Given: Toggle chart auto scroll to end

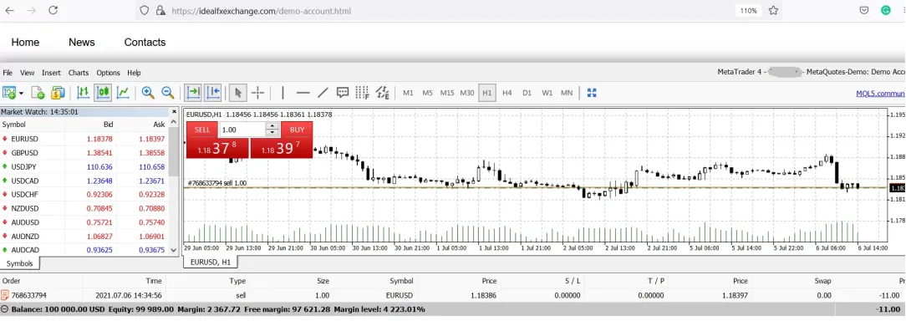Looking at the screenshot, I should [193, 93].
